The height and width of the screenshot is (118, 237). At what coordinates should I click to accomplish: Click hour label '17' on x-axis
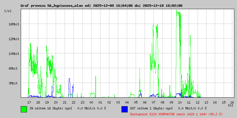coord(29,102)
